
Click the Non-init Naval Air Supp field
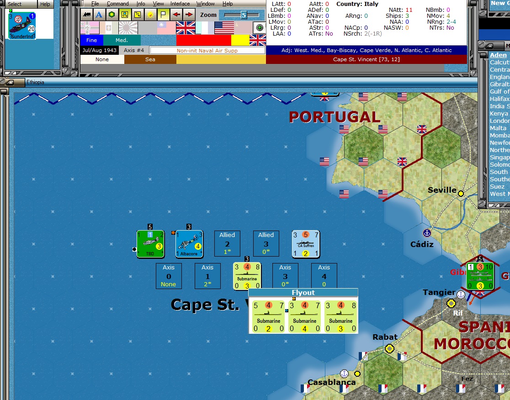207,50
